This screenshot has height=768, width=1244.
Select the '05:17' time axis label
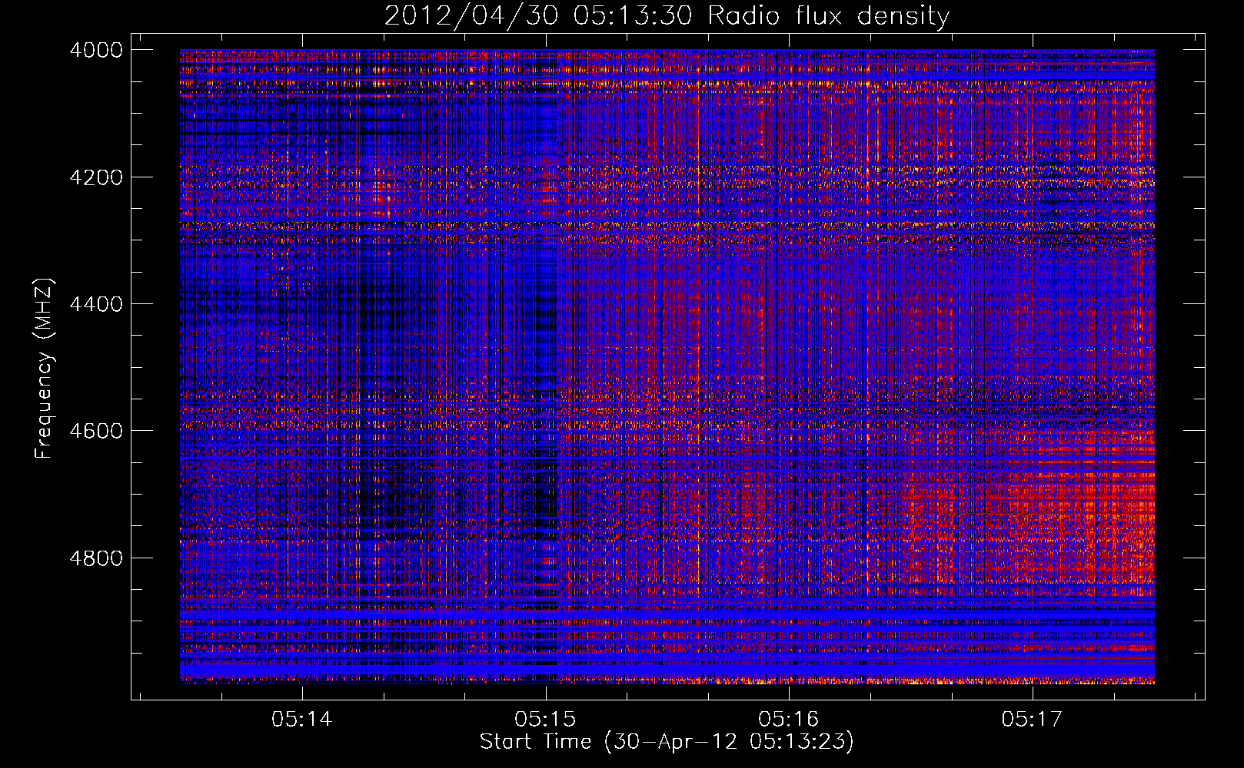[1033, 719]
